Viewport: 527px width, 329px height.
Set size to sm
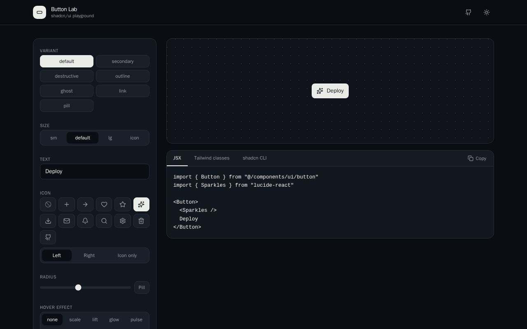coord(54,138)
